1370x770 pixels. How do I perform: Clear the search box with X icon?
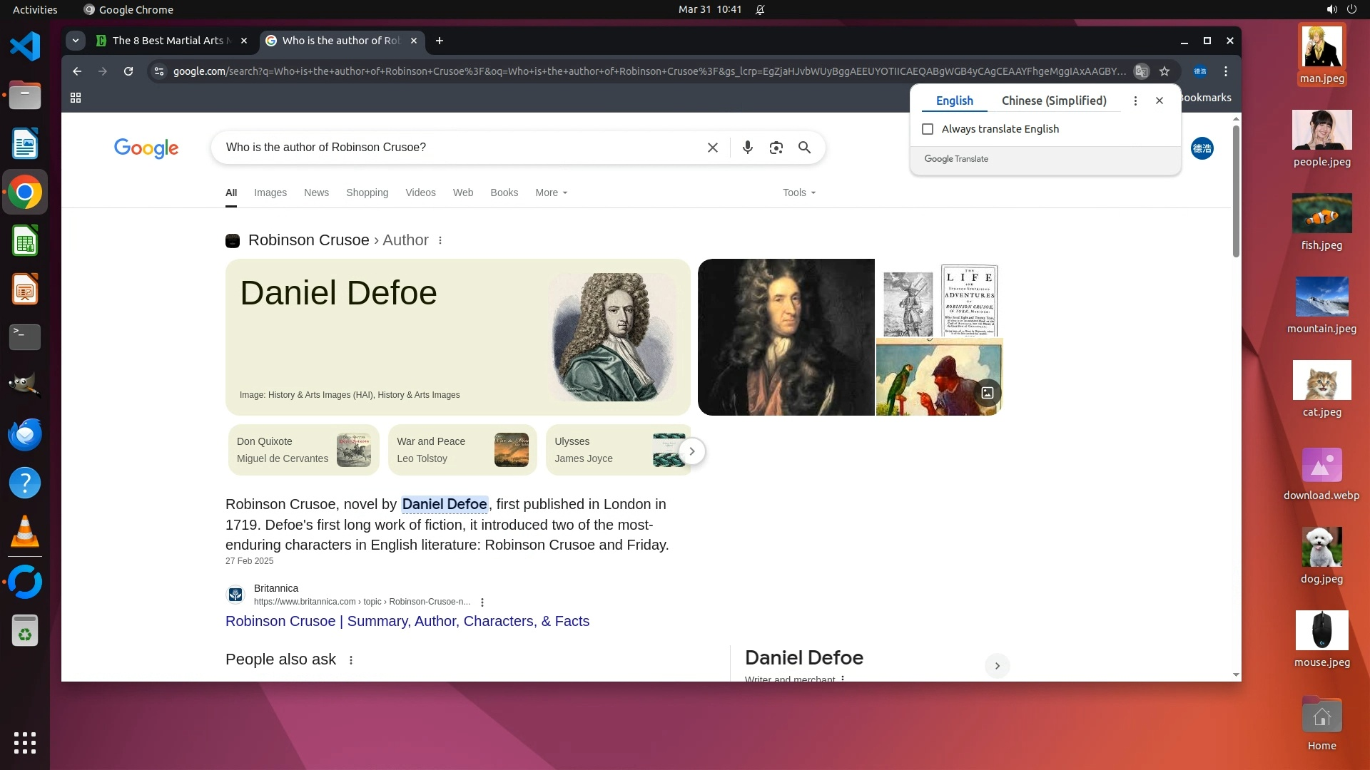(x=712, y=148)
